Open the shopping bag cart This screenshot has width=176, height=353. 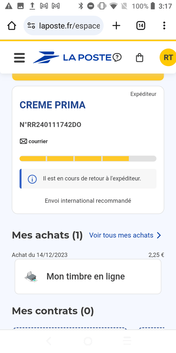pos(140,58)
